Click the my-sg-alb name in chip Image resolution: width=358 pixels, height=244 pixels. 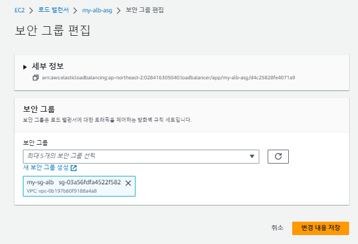click(40, 182)
